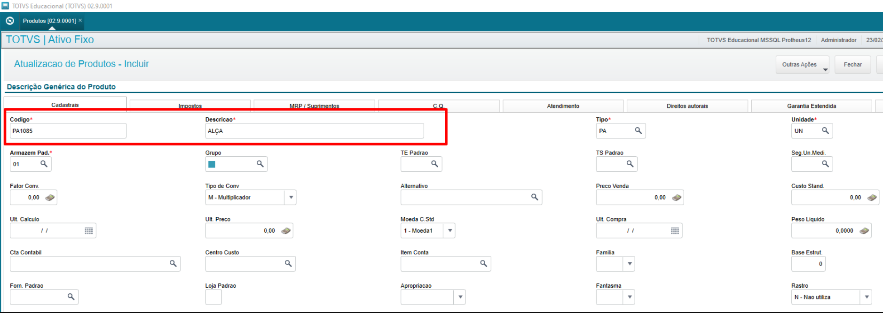Open calculator icon for Preco Venda
This screenshot has width=883, height=313.
tap(677, 198)
